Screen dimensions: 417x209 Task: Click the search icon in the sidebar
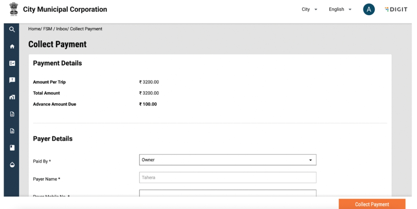click(12, 30)
